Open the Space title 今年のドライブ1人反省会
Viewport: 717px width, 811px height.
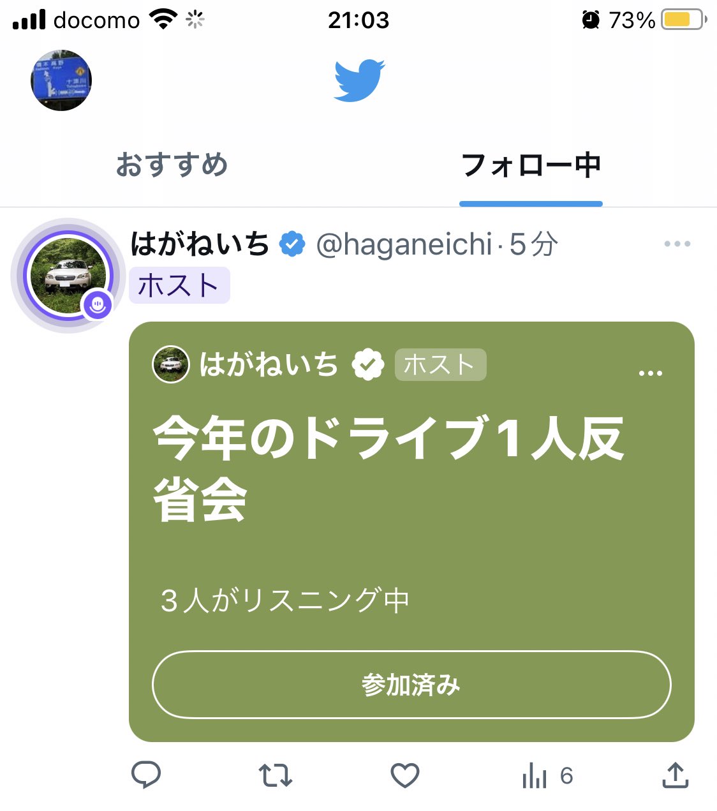click(388, 468)
